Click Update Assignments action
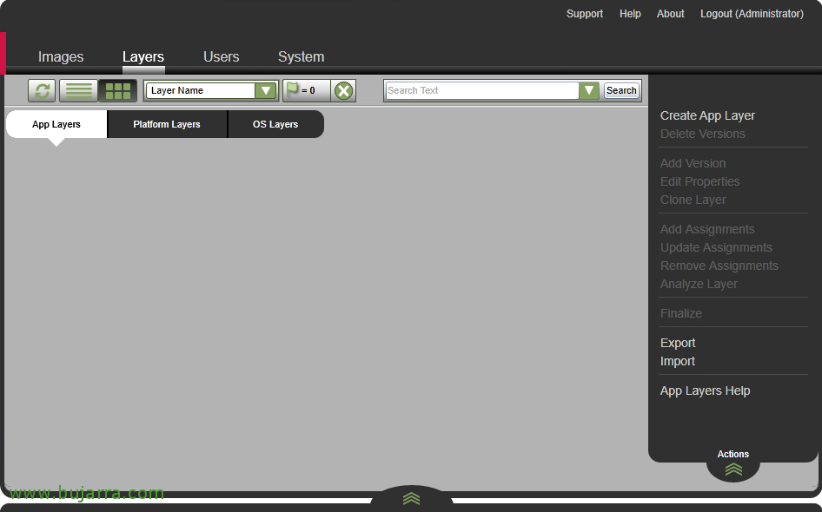 pos(716,247)
